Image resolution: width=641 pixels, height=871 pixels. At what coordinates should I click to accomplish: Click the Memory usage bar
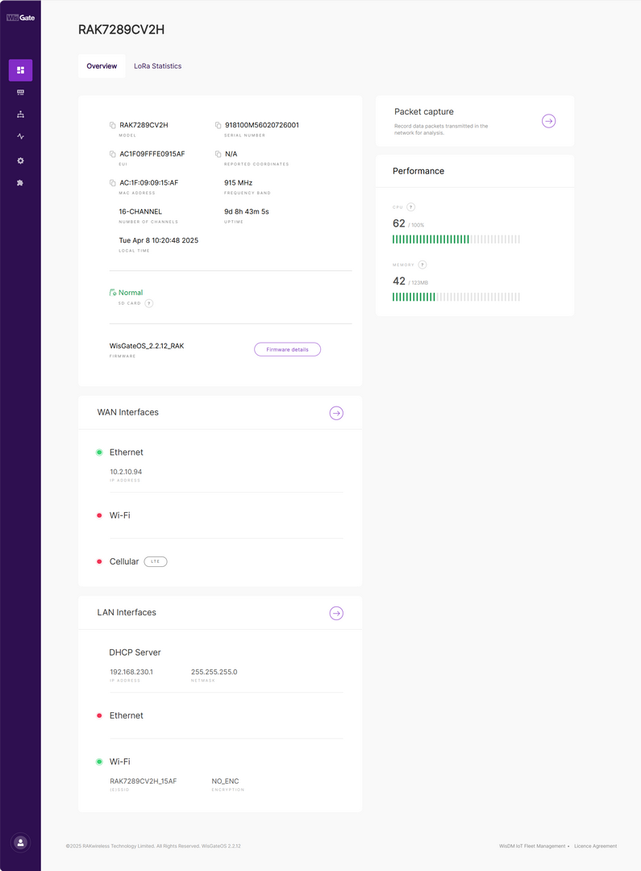(456, 297)
